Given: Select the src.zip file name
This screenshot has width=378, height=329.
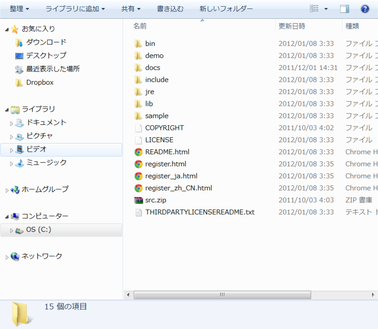Looking at the screenshot, I should coord(156,200).
